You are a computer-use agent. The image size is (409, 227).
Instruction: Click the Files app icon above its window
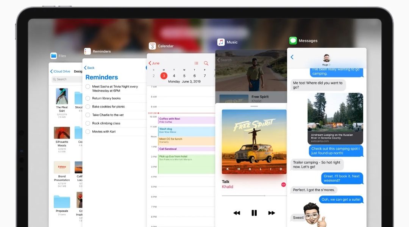[53, 55]
